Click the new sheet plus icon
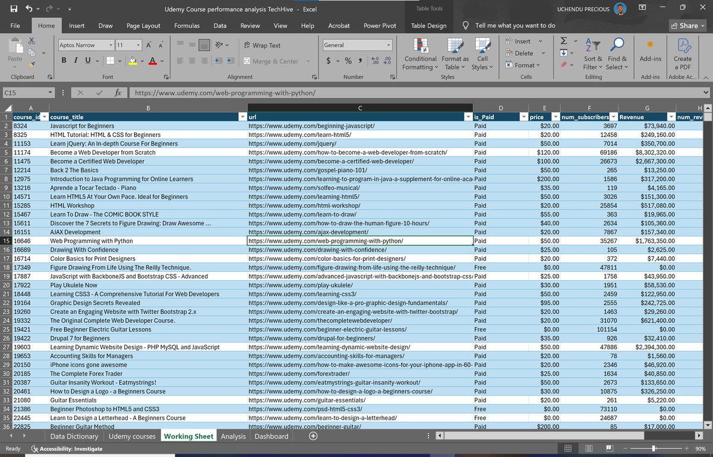This screenshot has height=457, width=713. coord(313,436)
